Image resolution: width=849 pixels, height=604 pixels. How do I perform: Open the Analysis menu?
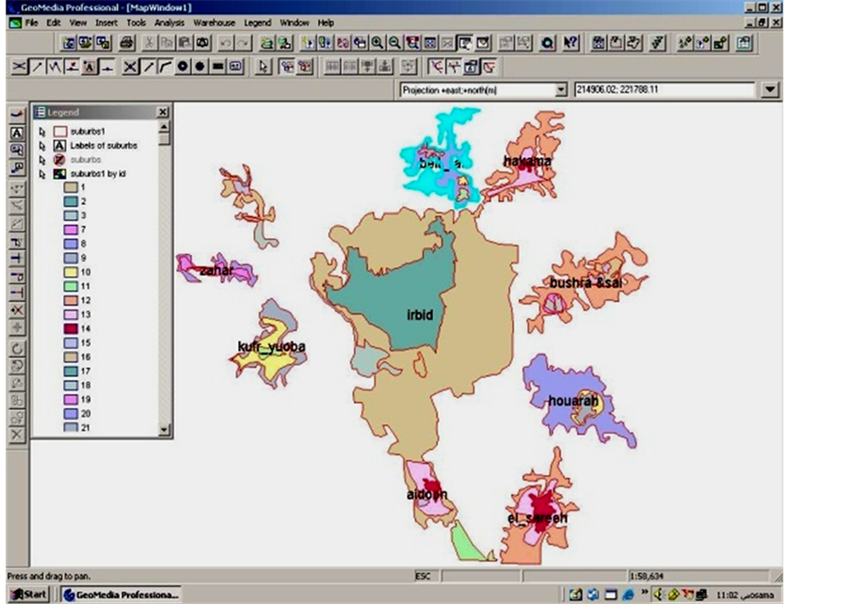(169, 22)
